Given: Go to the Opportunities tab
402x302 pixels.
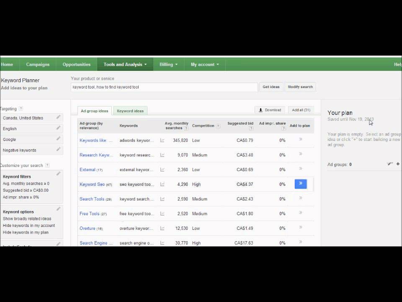Looking at the screenshot, I should [x=76, y=64].
